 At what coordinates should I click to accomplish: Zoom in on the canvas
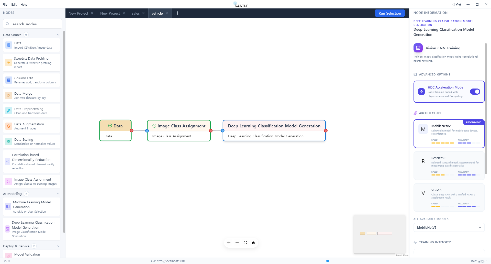pos(229,243)
